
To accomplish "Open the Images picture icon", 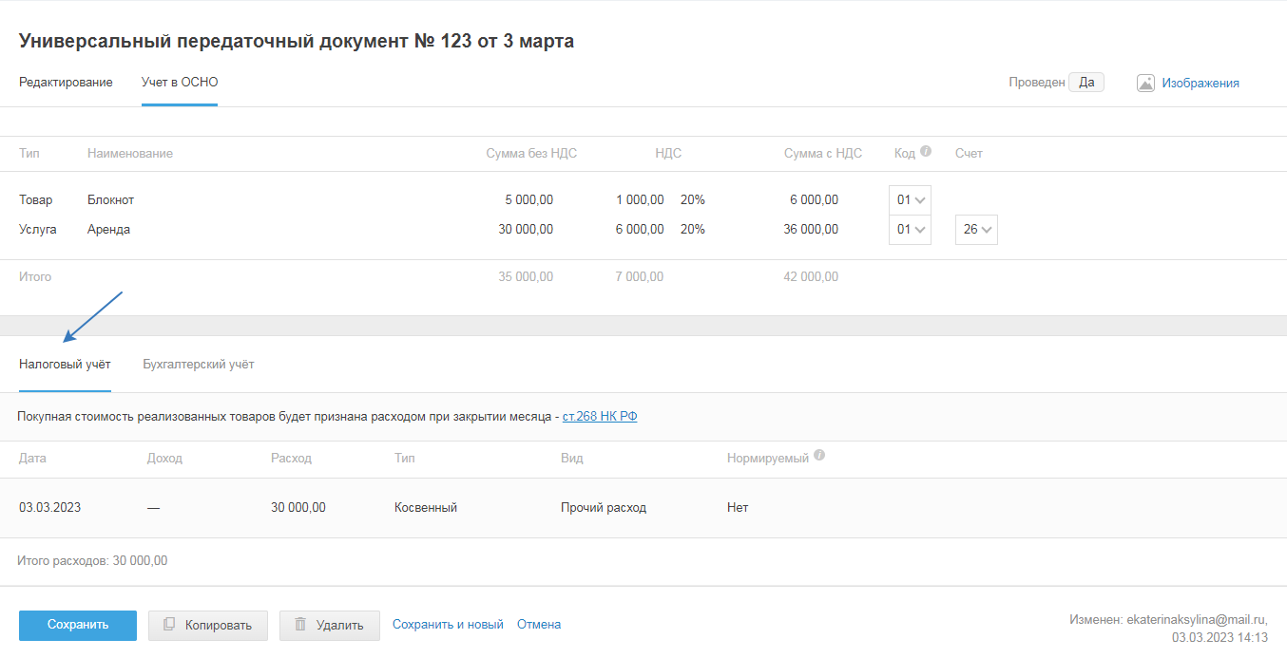I will pos(1145,83).
